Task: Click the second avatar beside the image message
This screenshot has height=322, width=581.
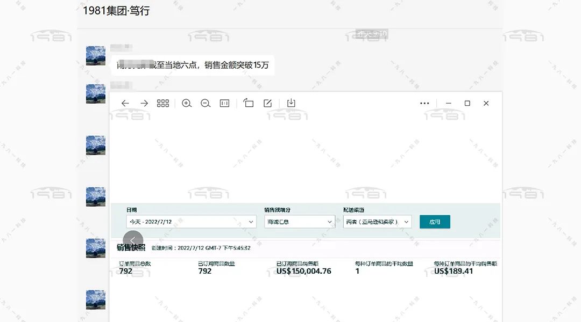Action: tap(96, 93)
